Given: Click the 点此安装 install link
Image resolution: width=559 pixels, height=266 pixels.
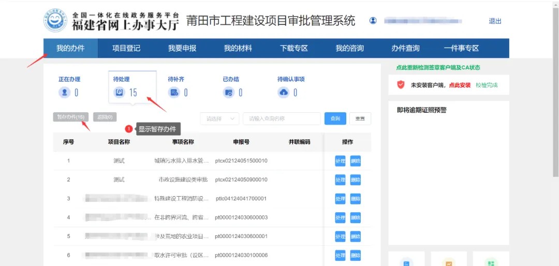Looking at the screenshot, I should coord(460,85).
